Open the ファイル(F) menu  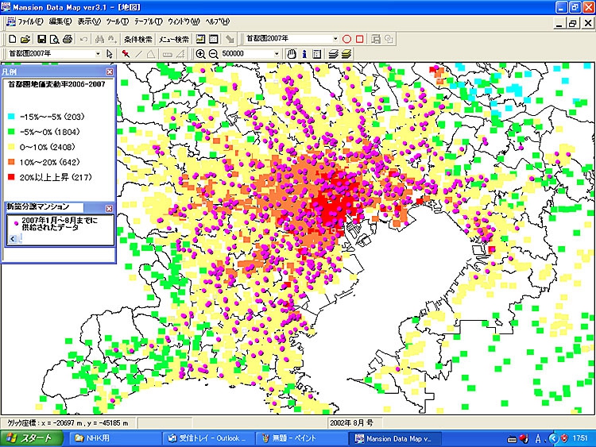pyautogui.click(x=31, y=21)
